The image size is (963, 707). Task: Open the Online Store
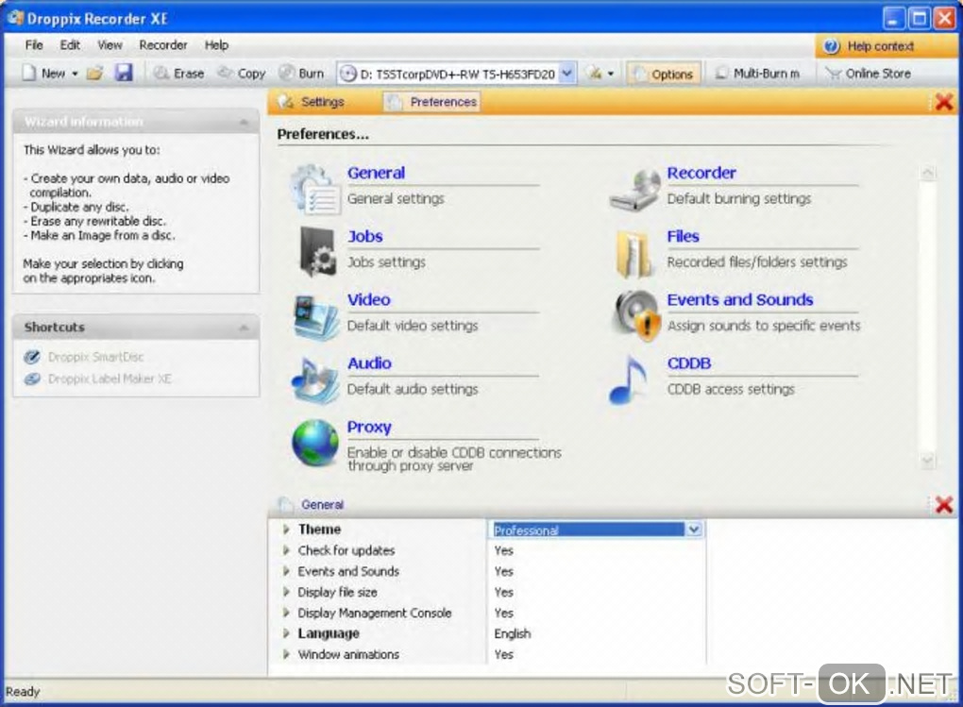click(868, 73)
